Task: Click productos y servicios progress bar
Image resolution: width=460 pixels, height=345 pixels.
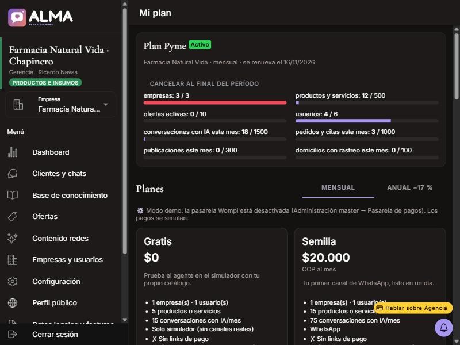Action: pos(367,103)
